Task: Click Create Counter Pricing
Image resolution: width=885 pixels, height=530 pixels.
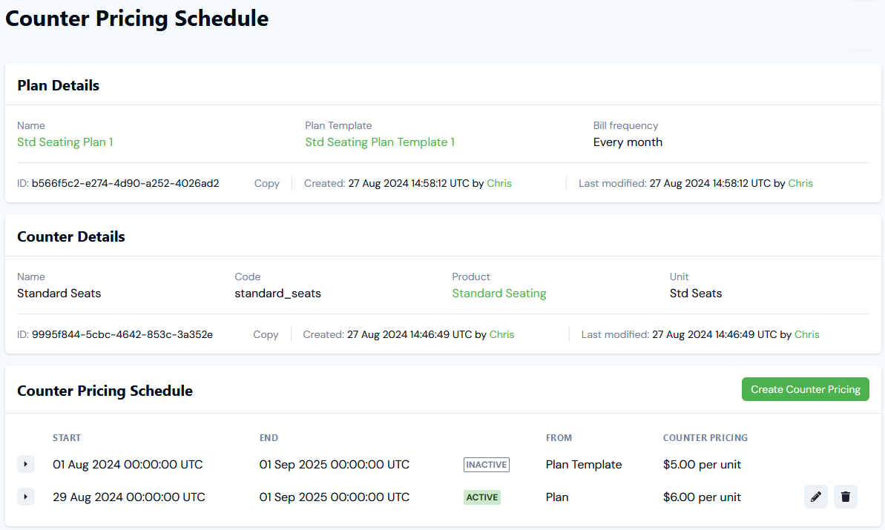Action: click(805, 388)
